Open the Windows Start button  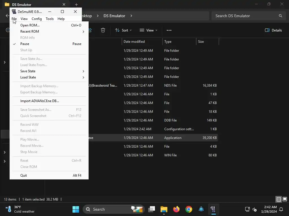point(76,209)
